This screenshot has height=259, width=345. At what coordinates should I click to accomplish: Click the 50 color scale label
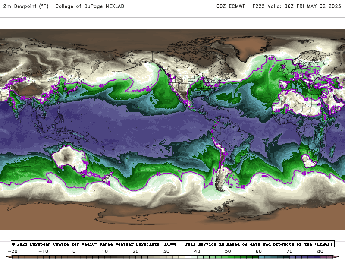[x=228, y=251]
